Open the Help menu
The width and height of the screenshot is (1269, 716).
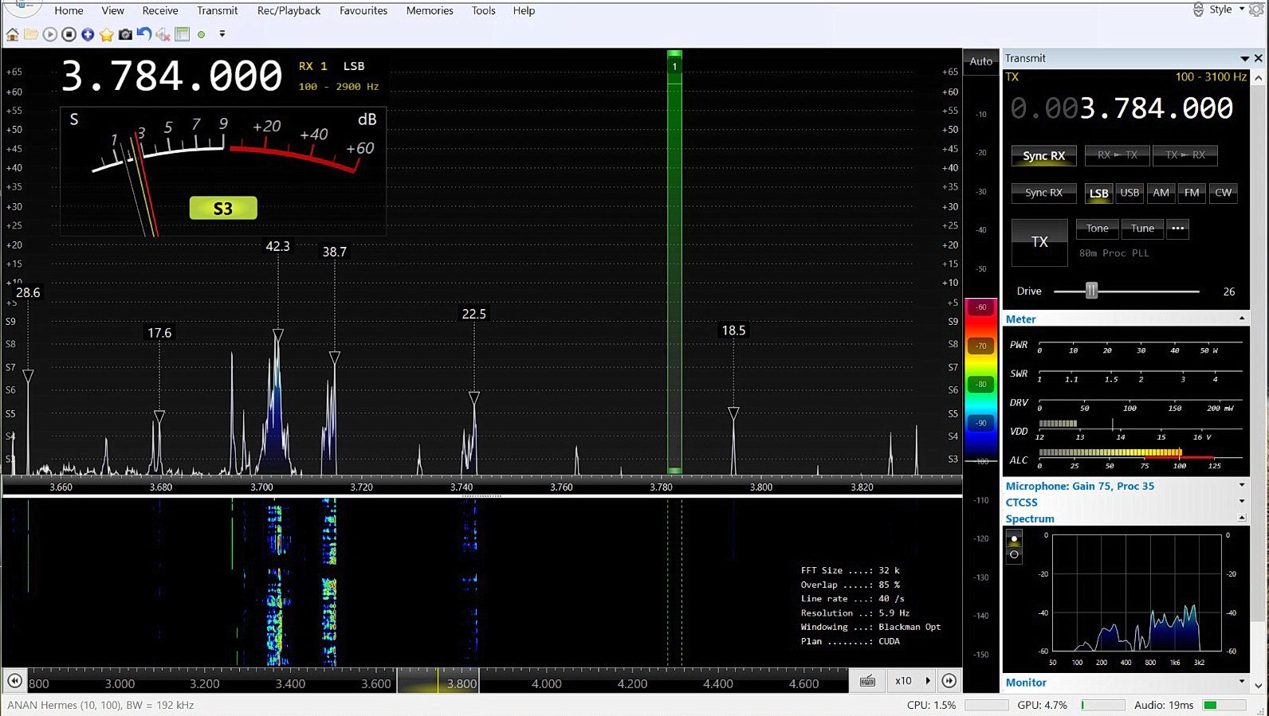coord(524,10)
